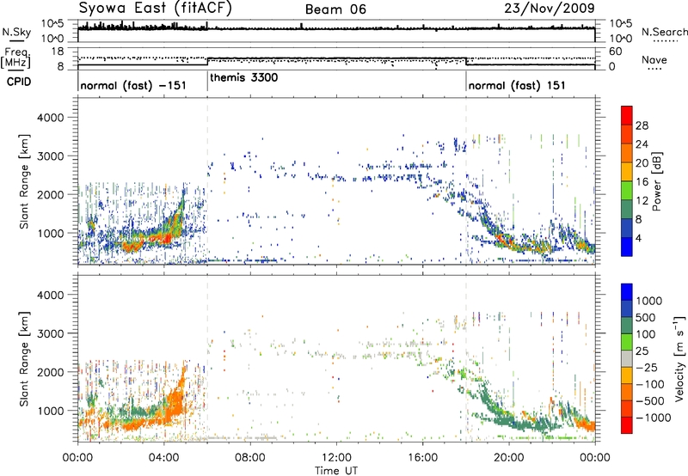Viewport: 688px width, 476px height.
Task: Click the "Beam 06" heading
Action: [x=335, y=9]
